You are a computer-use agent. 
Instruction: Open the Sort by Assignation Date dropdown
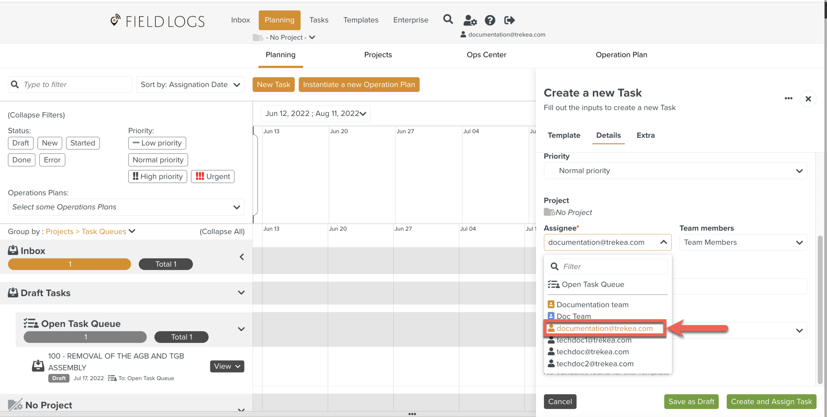(x=190, y=85)
